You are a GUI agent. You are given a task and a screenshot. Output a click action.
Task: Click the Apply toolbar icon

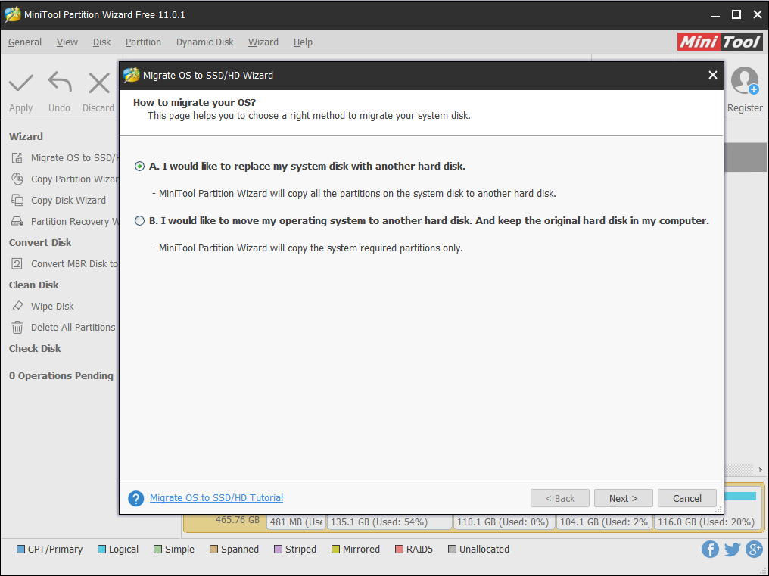[x=20, y=86]
